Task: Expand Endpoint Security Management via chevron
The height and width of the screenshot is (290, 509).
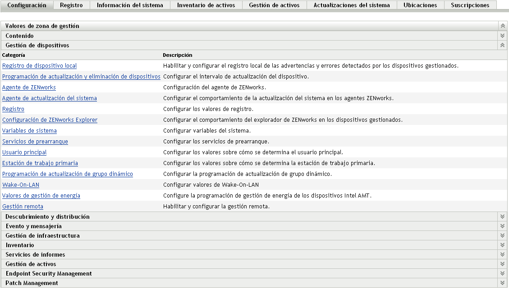Action: point(502,273)
